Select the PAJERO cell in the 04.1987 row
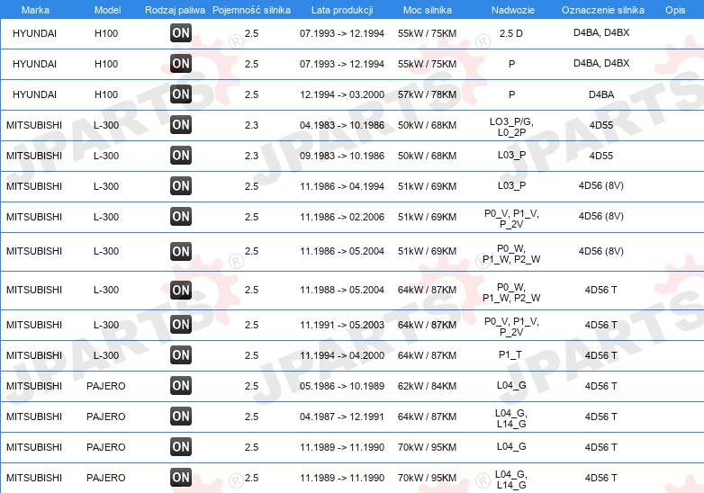This screenshot has height=493, width=704. coord(106,417)
